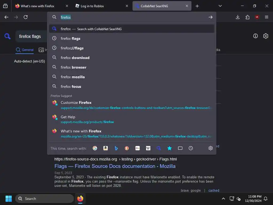Show hidden system tray icons

click(223, 199)
